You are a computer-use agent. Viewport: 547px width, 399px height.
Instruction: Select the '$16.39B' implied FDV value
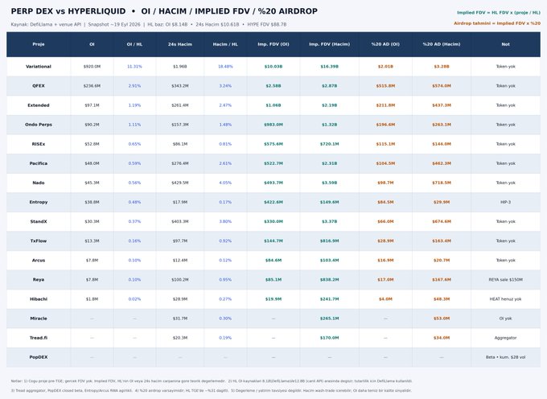(329, 67)
